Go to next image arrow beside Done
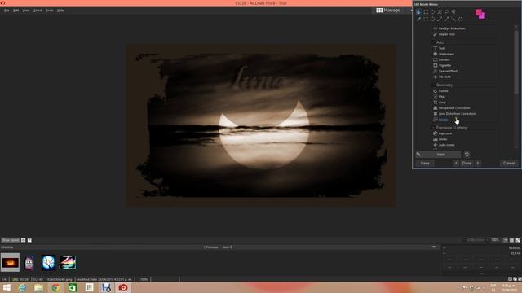 [478, 163]
